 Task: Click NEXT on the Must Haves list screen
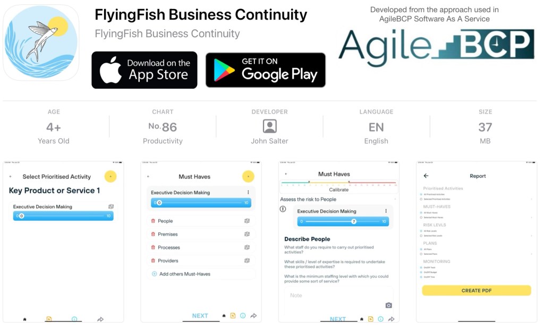coord(200,315)
